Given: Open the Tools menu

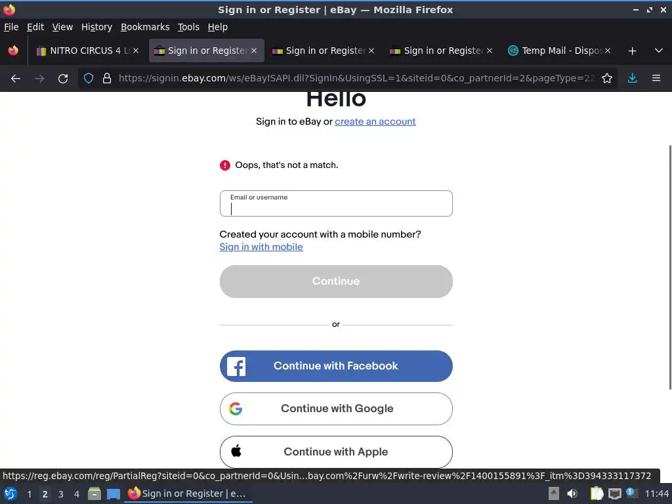Looking at the screenshot, I should [188, 27].
